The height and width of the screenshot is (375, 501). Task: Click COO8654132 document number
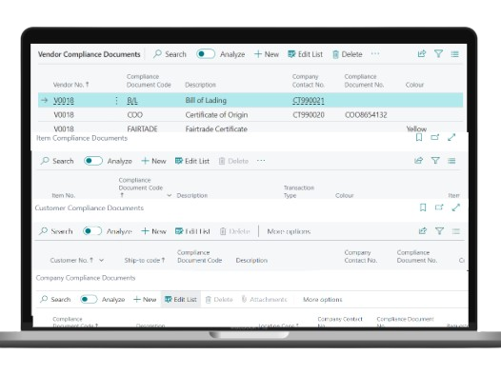coord(366,114)
